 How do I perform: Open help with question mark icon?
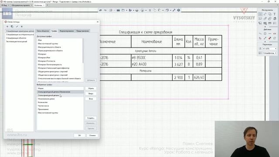[178, 10]
